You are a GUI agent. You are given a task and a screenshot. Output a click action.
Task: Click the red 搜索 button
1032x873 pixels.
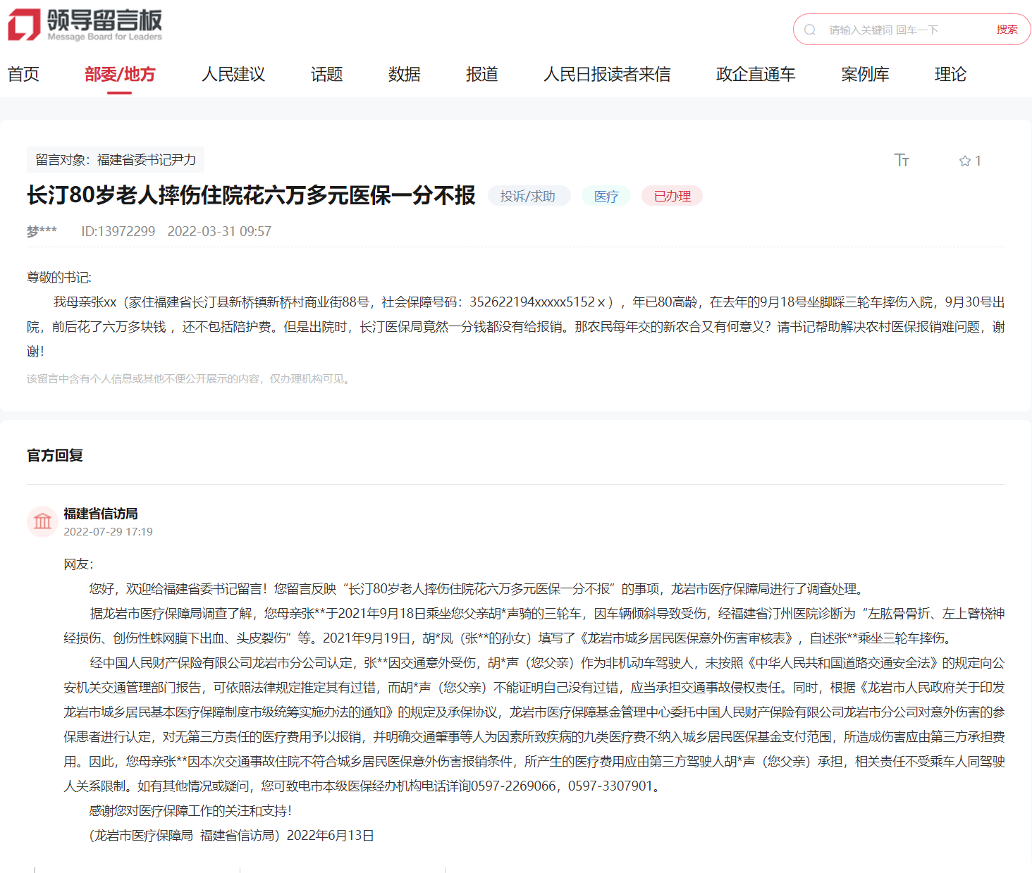[x=1007, y=30]
